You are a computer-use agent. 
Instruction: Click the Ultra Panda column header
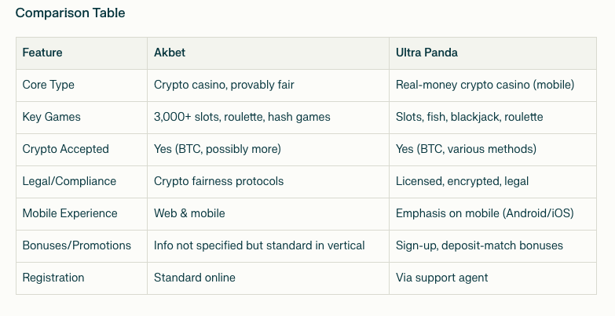[x=426, y=53]
